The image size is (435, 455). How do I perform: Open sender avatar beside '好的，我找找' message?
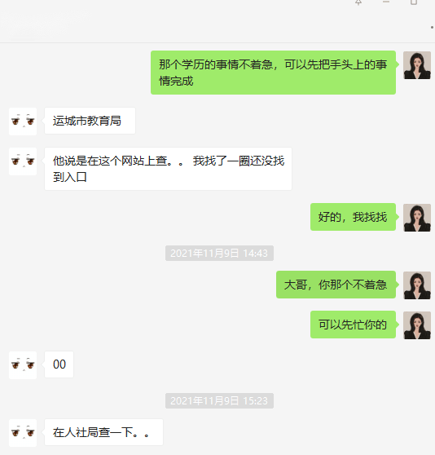click(417, 218)
